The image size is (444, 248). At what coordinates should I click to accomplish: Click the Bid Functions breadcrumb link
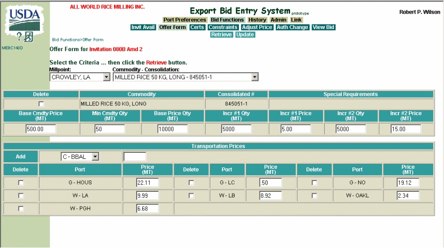pyautogui.click(x=66, y=39)
